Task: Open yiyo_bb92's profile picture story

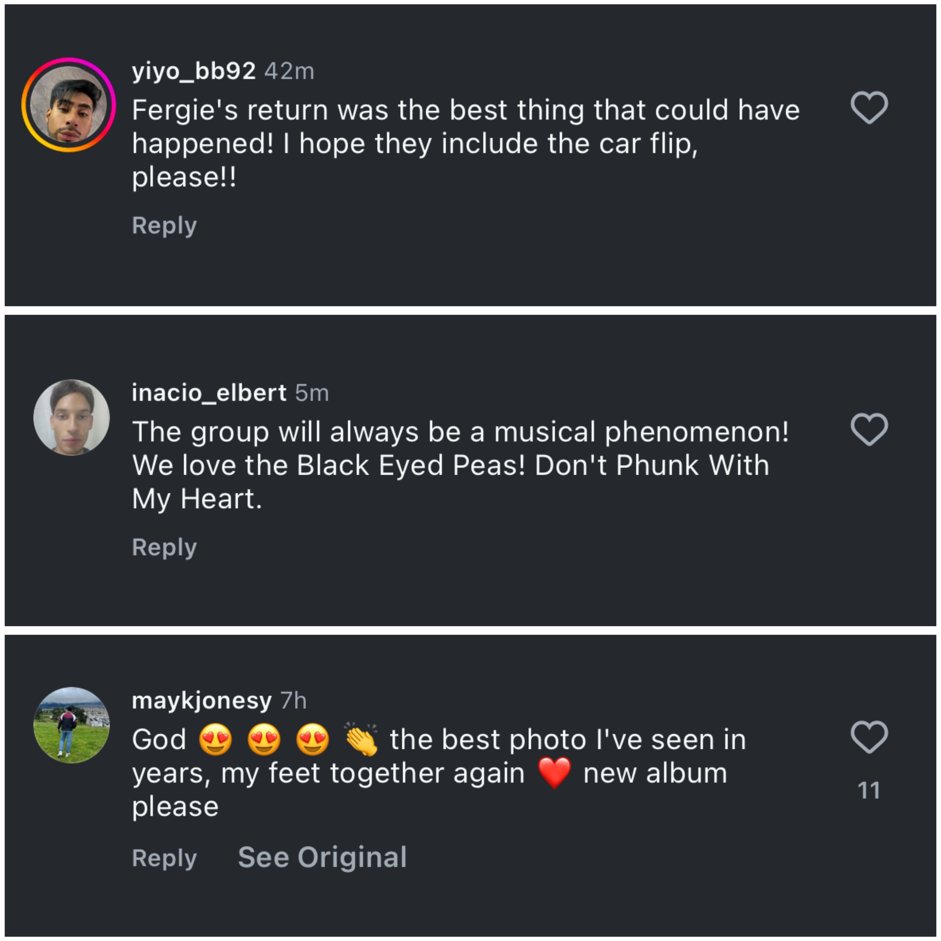Action: click(69, 105)
